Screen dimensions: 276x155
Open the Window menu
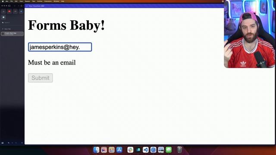tap(56, 1)
